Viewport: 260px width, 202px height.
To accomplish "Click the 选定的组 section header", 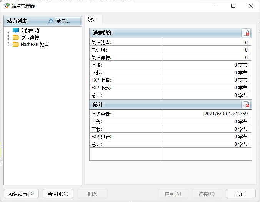I will point(170,33).
